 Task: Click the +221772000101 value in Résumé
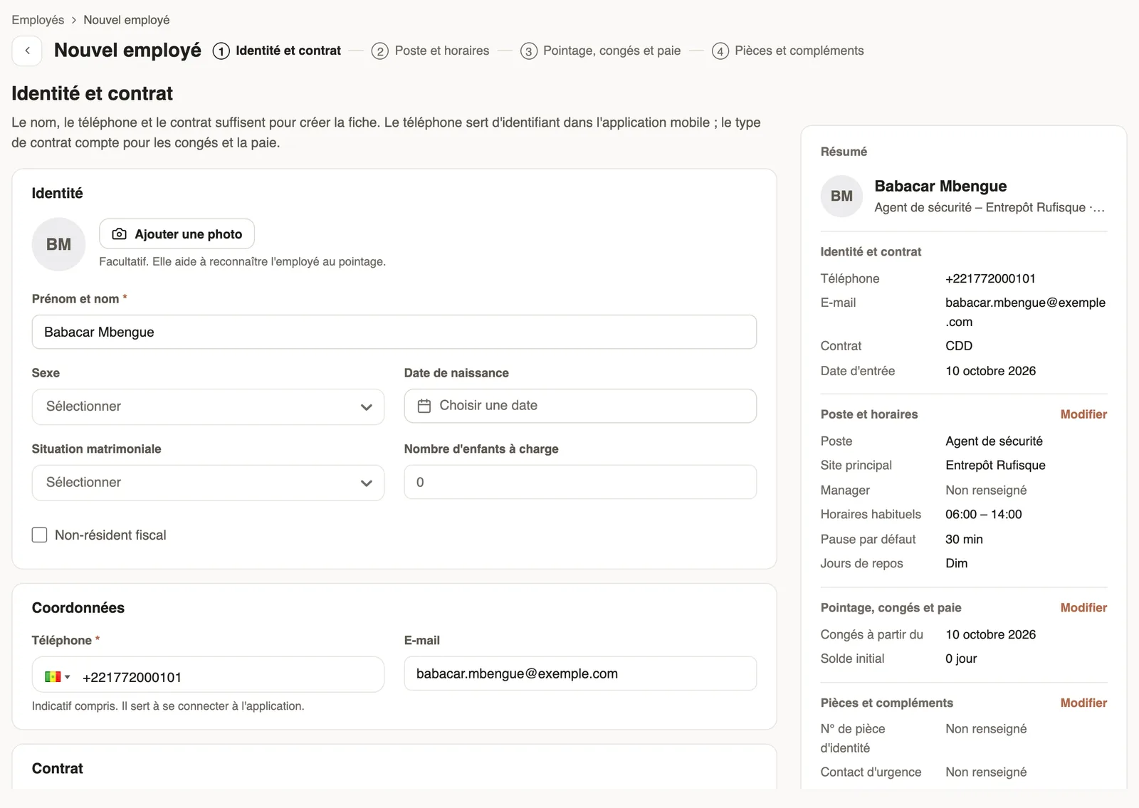(x=990, y=279)
